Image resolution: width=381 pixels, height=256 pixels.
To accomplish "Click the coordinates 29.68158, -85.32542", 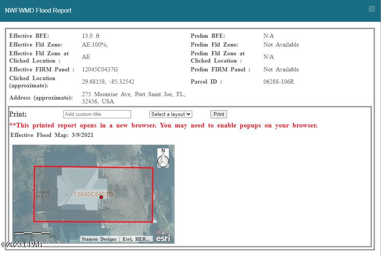I will click(108, 82).
